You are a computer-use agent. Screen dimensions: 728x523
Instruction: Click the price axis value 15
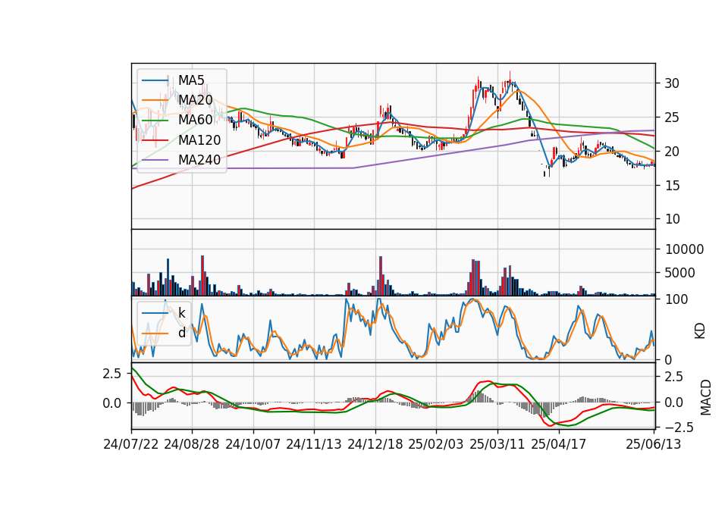click(x=671, y=185)
